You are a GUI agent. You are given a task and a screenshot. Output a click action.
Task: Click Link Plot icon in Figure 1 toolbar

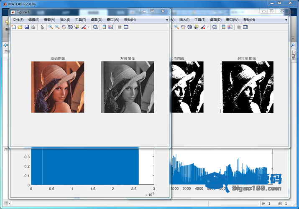tap(95, 27)
